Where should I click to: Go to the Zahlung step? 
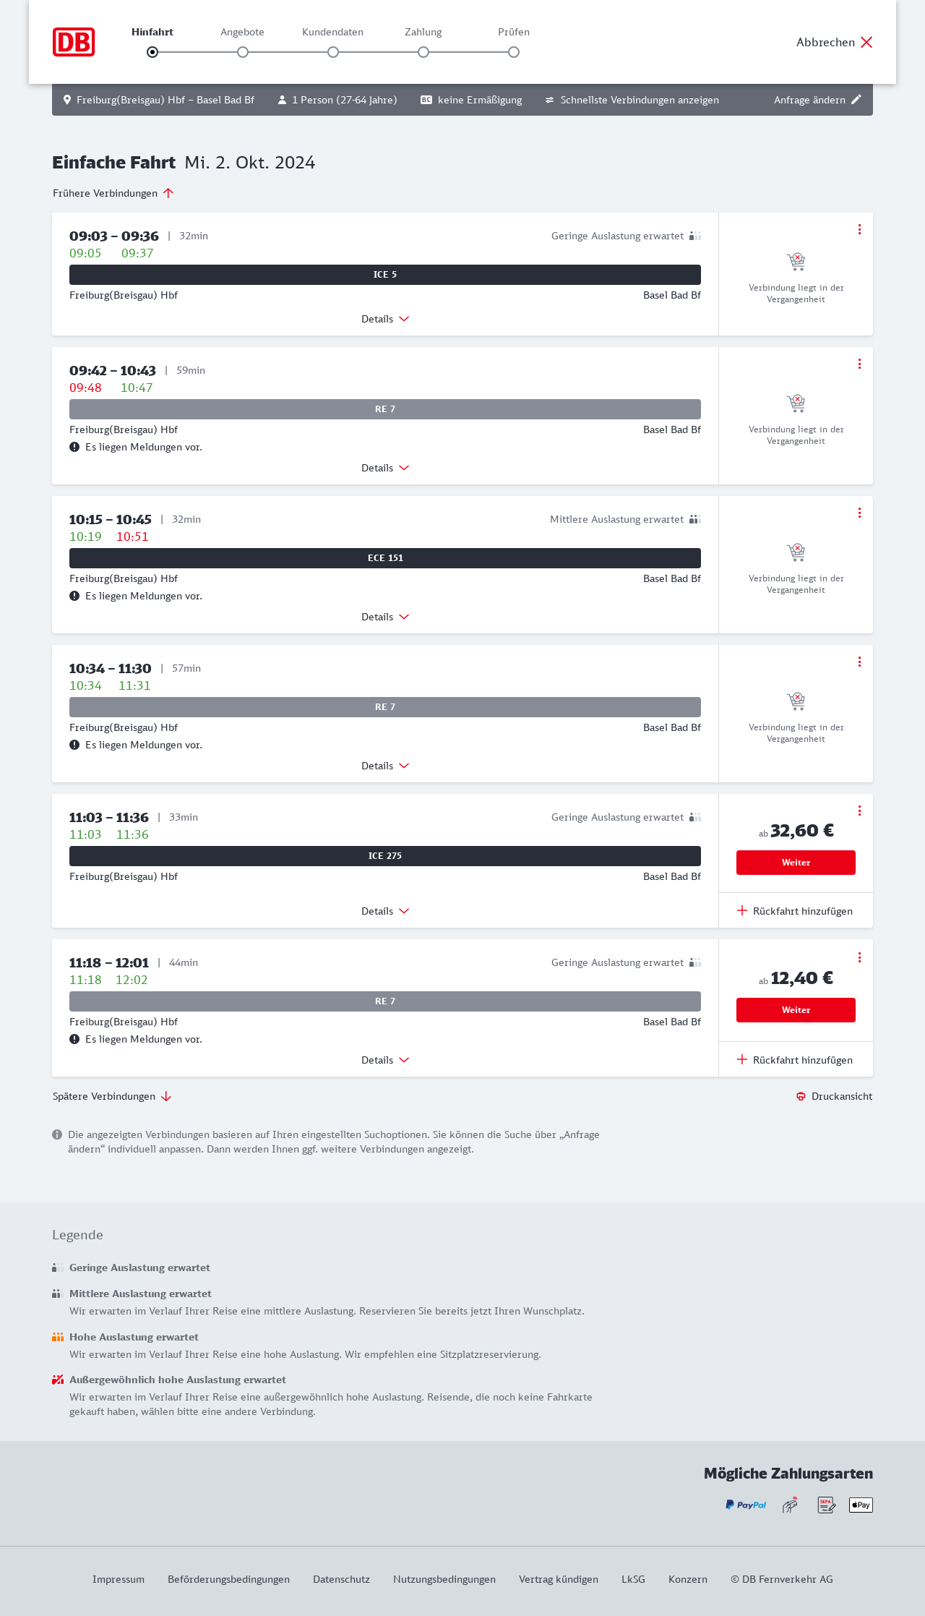[423, 51]
